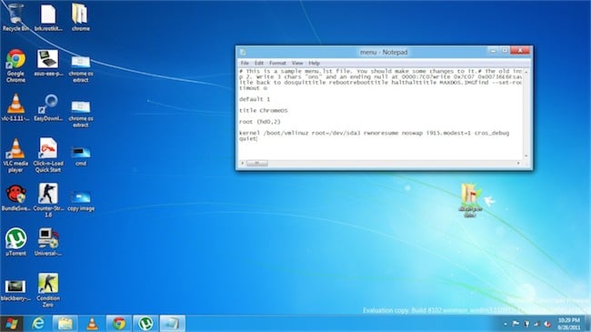Select the vlc-1.1.11 installer icon
Screen dimensions: 591x332
[x=15, y=108]
